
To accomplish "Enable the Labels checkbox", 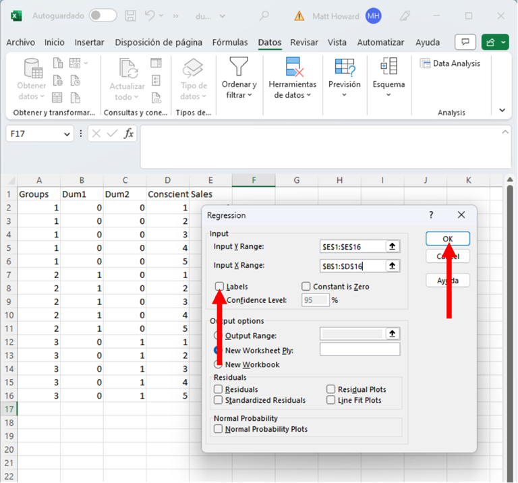I will pos(219,287).
